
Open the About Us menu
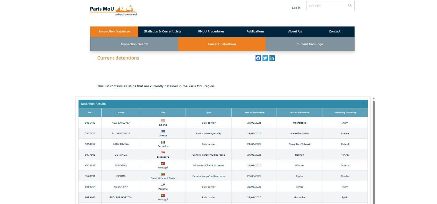(295, 31)
